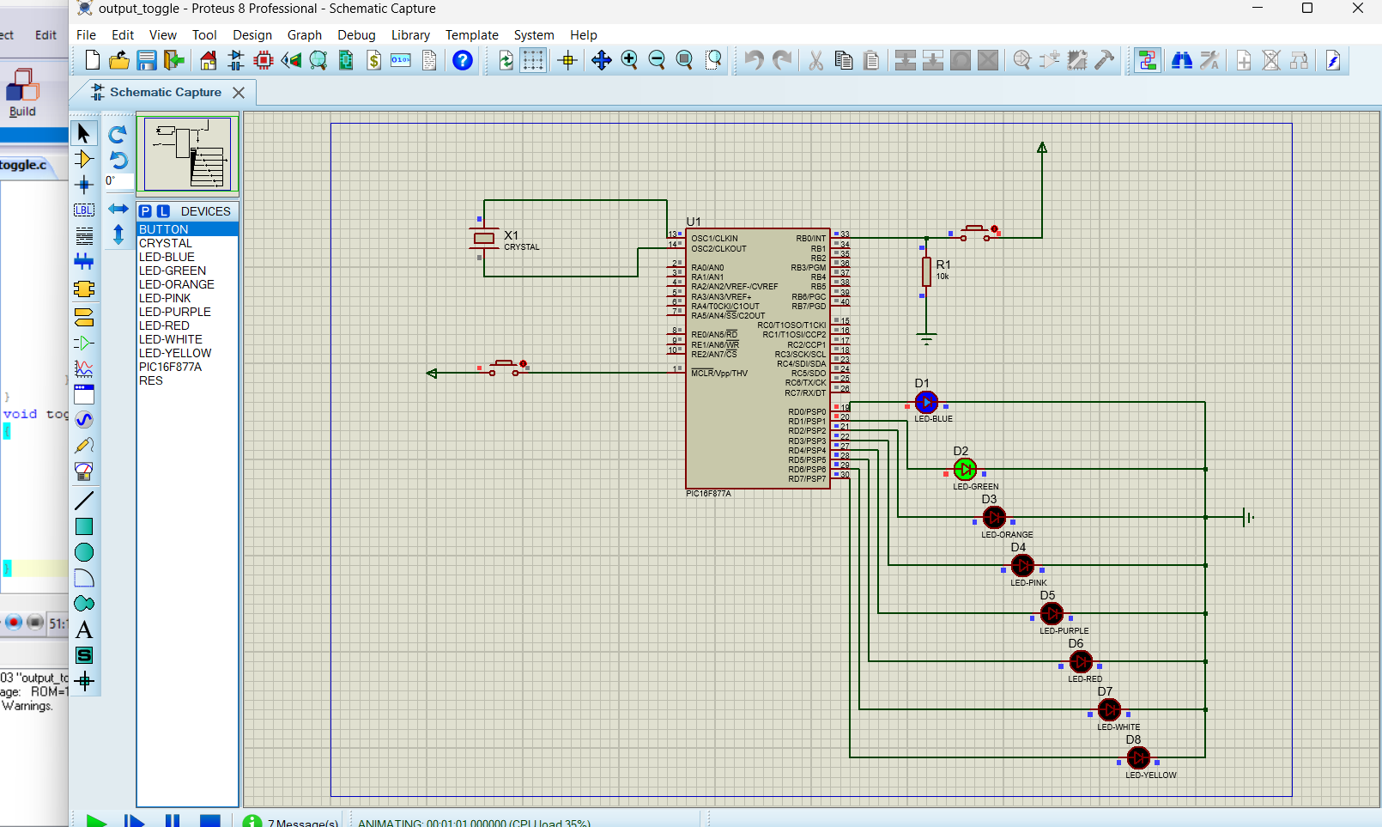The width and height of the screenshot is (1382, 827).
Task: Select the Buses mode tool
Action: coord(84,262)
